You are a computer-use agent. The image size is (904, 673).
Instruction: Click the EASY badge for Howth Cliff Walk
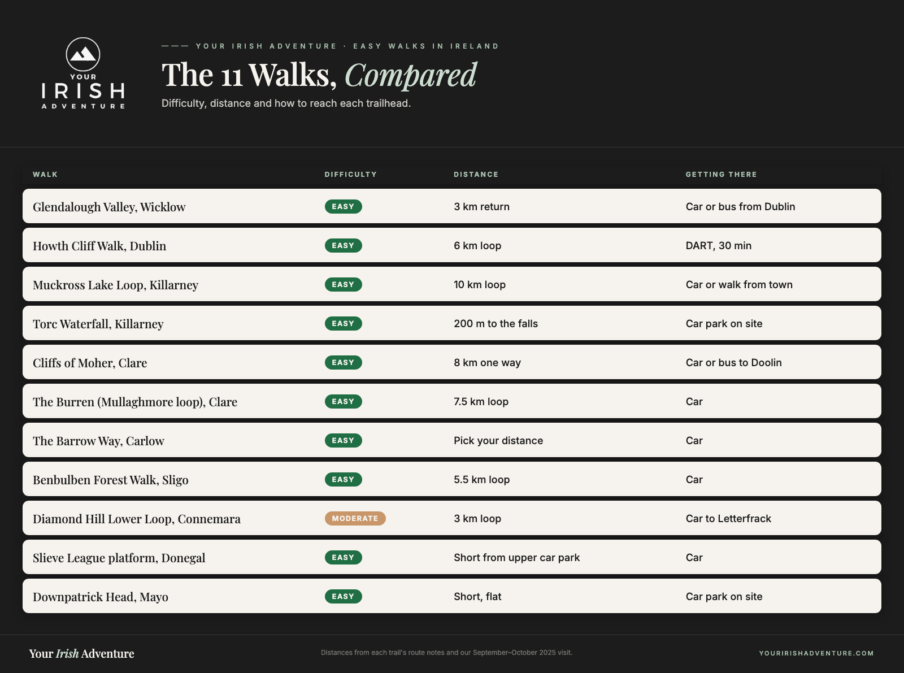click(343, 245)
